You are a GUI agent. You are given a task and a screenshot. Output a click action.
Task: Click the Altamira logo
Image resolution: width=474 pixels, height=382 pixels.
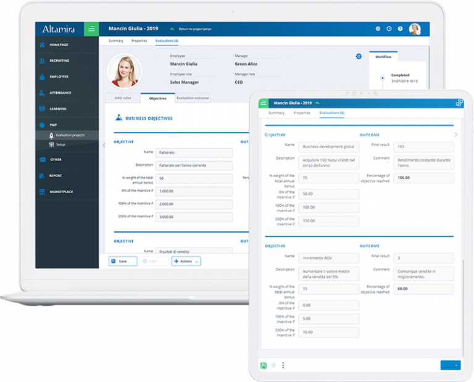click(x=59, y=29)
